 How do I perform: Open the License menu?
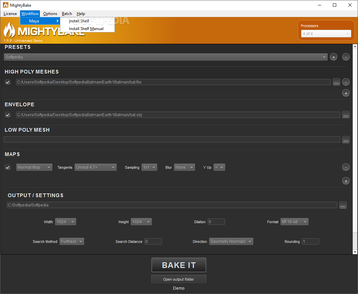tap(10, 14)
